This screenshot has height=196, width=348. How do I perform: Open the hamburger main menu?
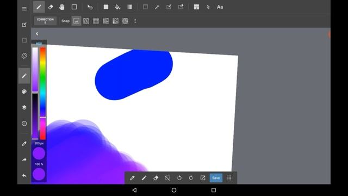(x=24, y=9)
